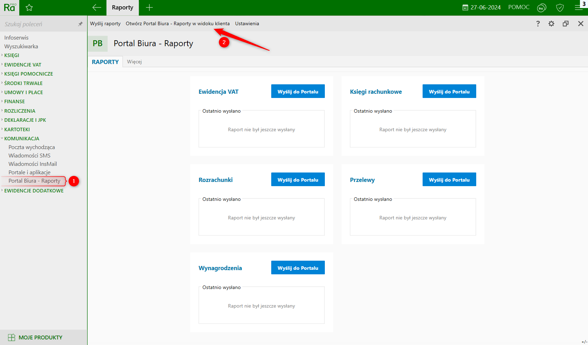Send Rozrachunki report to Portal
Viewport: 588px width, 345px height.
[x=298, y=179]
